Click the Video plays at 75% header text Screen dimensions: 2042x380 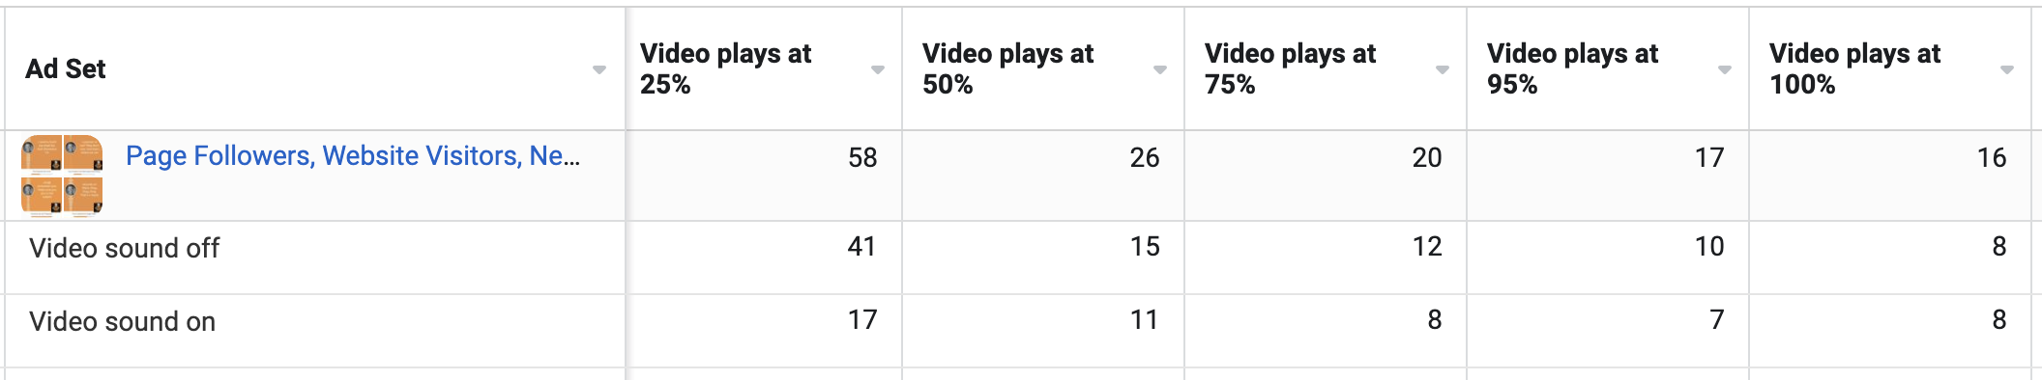click(1290, 68)
